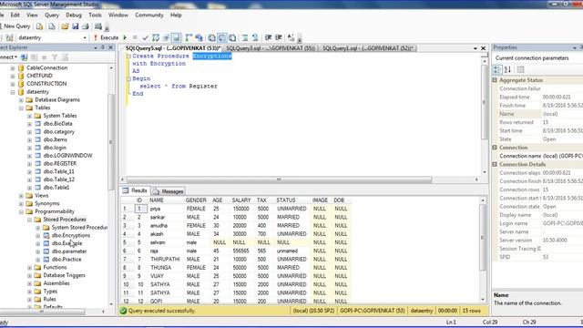Click the green success icon in the status bar
Image resolution: width=583 pixels, height=328 pixels.
(x=124, y=311)
